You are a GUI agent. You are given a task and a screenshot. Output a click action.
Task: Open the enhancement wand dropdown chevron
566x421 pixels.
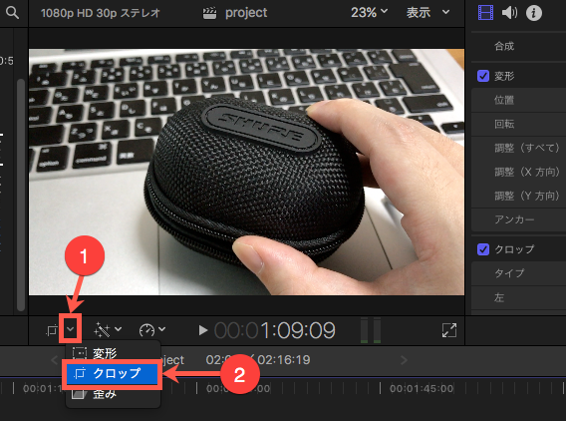(x=118, y=329)
